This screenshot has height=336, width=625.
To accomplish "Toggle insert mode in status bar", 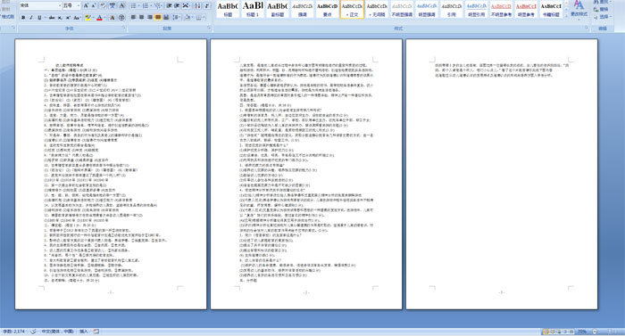I will 84,332.
